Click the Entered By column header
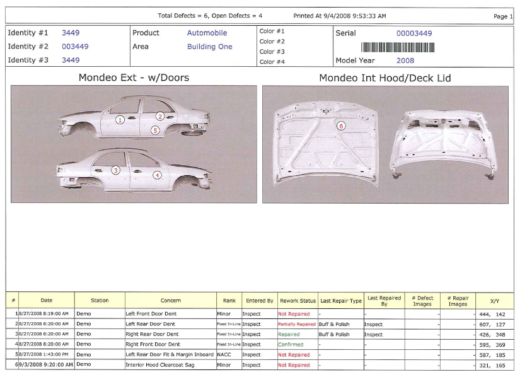This screenshot has width=520, height=377. tap(260, 301)
